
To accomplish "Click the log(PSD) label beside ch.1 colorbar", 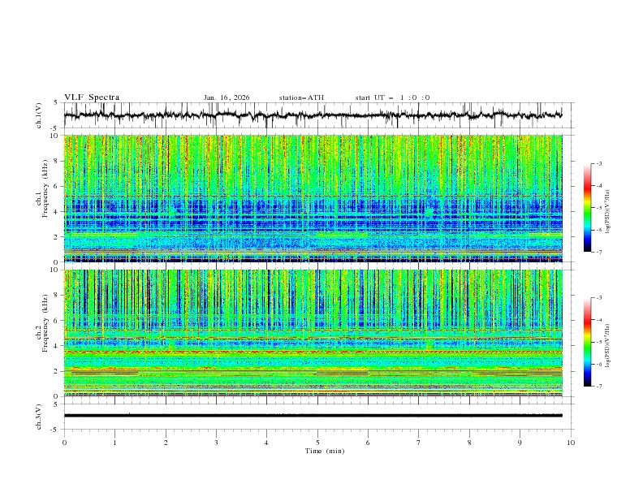I will click(x=607, y=212).
